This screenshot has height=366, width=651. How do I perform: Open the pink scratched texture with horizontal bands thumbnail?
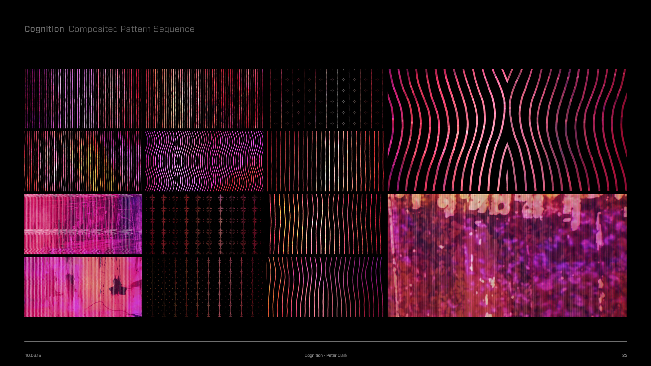(x=83, y=224)
